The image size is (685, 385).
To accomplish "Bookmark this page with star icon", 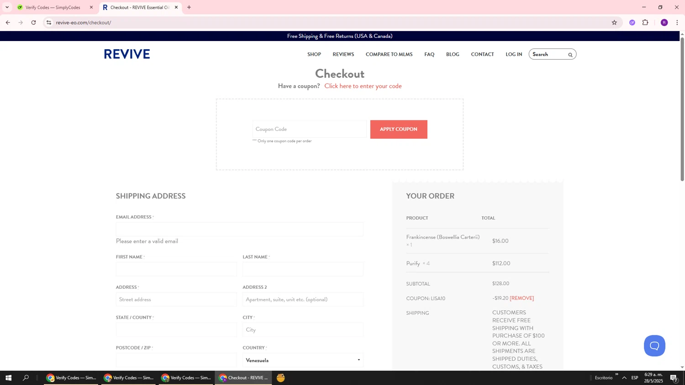I will point(614,22).
